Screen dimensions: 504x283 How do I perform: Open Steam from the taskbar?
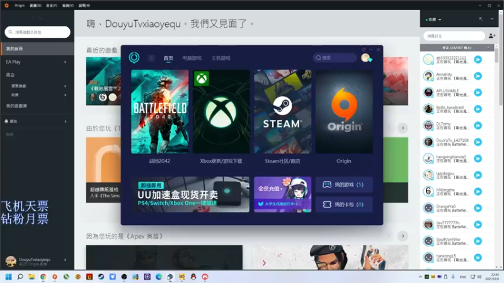(x=101, y=277)
